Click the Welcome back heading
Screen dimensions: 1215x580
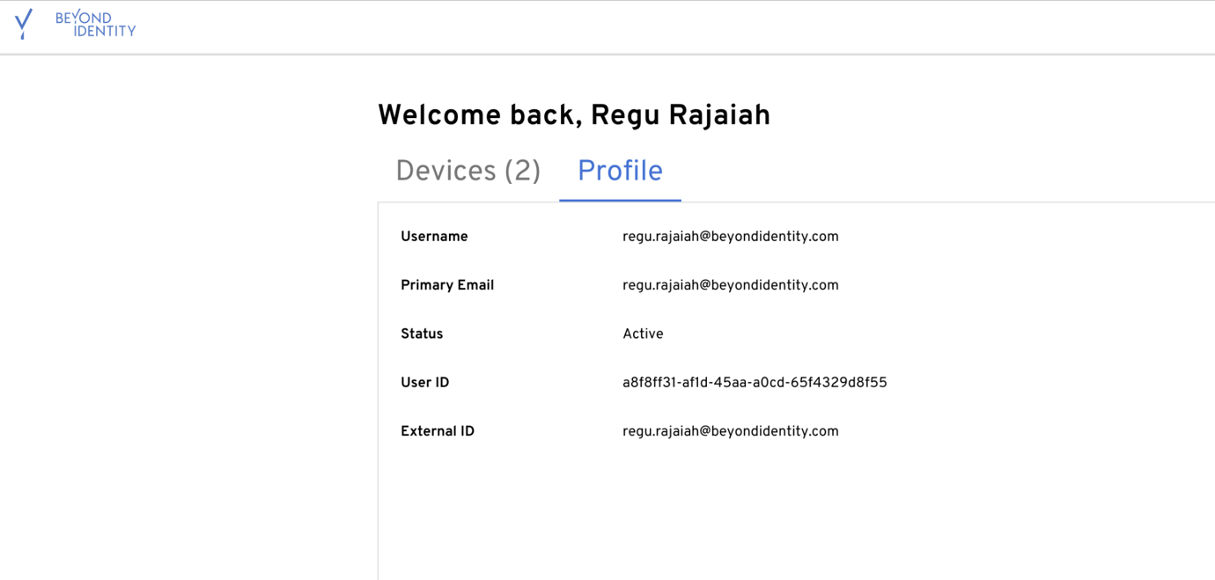(573, 115)
